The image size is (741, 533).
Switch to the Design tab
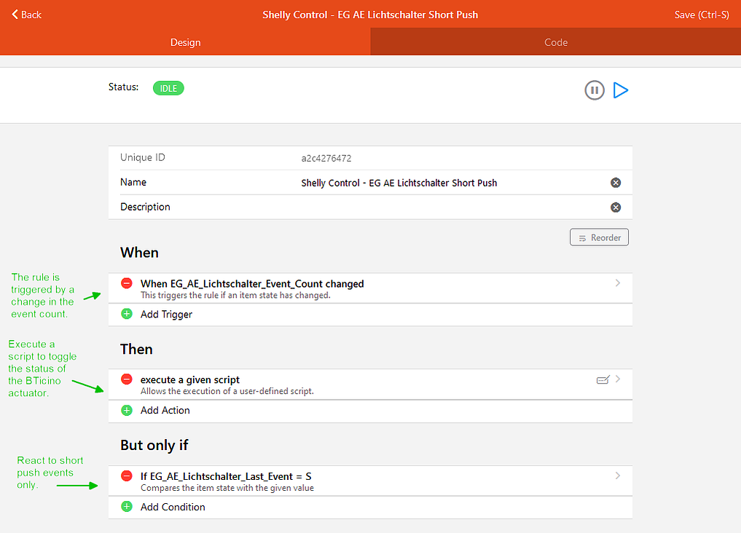pos(185,42)
